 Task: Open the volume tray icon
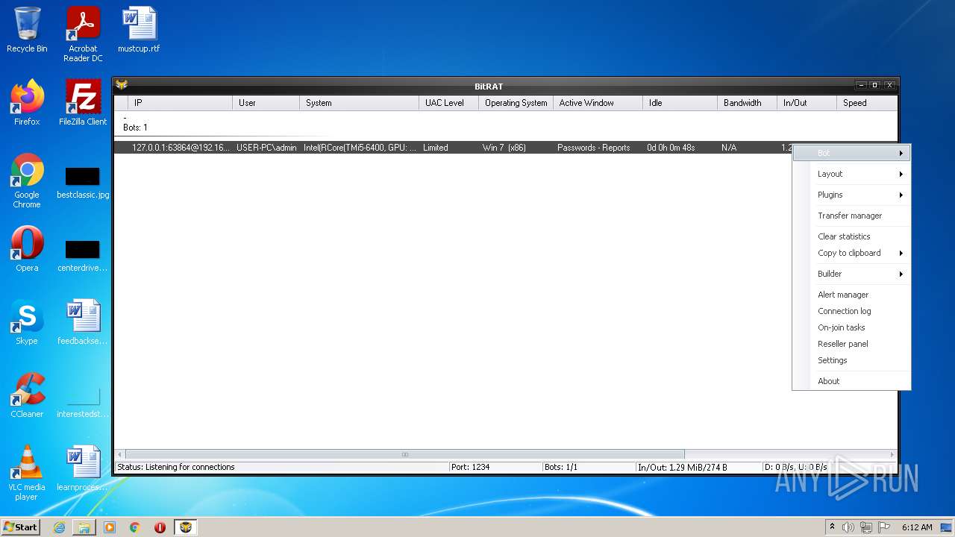848,527
